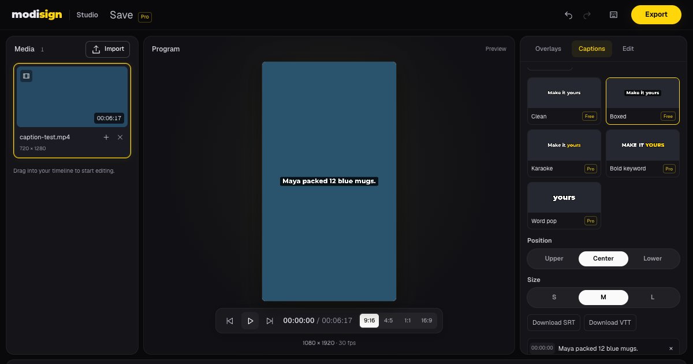
Task: Open keyboard shortcuts icon
Action: coord(613,15)
